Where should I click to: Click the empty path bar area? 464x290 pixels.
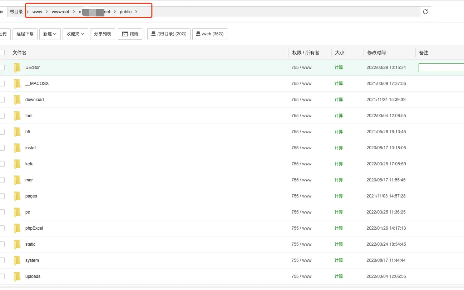click(x=286, y=12)
